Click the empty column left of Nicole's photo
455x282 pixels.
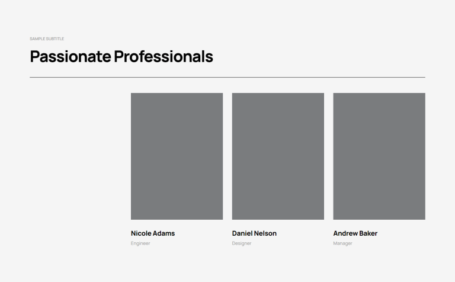(x=80, y=156)
